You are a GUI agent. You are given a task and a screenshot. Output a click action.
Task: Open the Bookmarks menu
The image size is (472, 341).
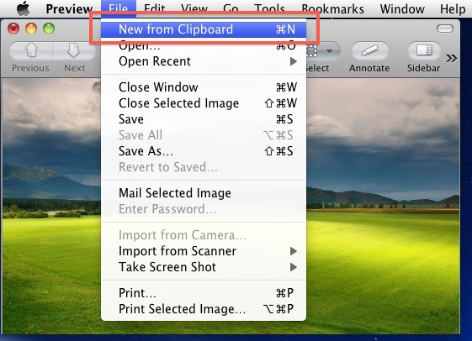click(333, 9)
